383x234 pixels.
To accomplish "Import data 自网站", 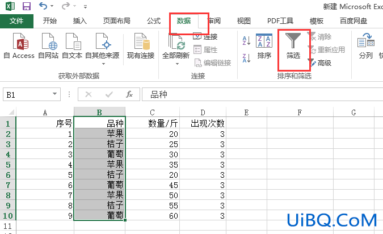I will [49, 46].
